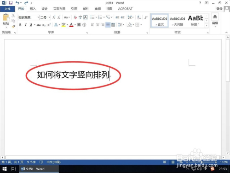Center the paragraph text
This screenshot has width=230, height=173.
(98, 25)
